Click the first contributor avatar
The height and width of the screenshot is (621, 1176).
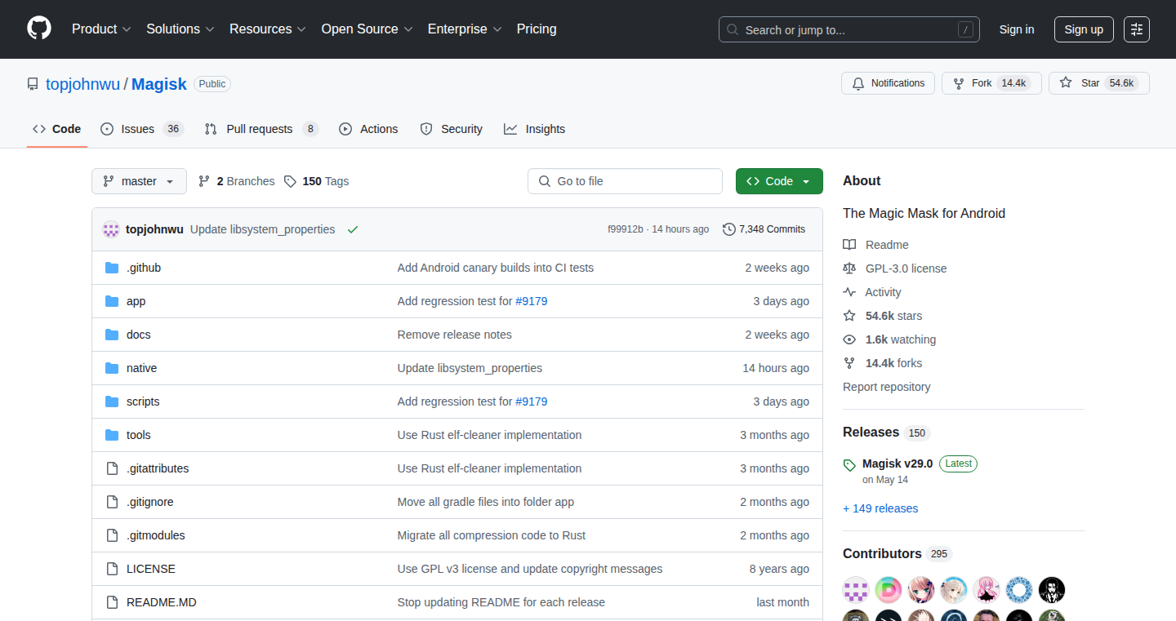[x=856, y=590]
